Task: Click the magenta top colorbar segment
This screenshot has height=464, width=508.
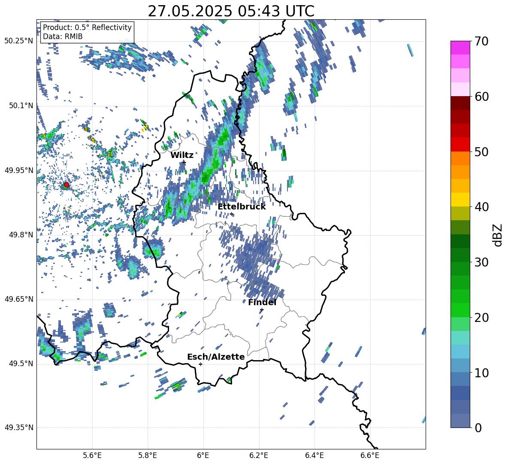Action: [460, 48]
